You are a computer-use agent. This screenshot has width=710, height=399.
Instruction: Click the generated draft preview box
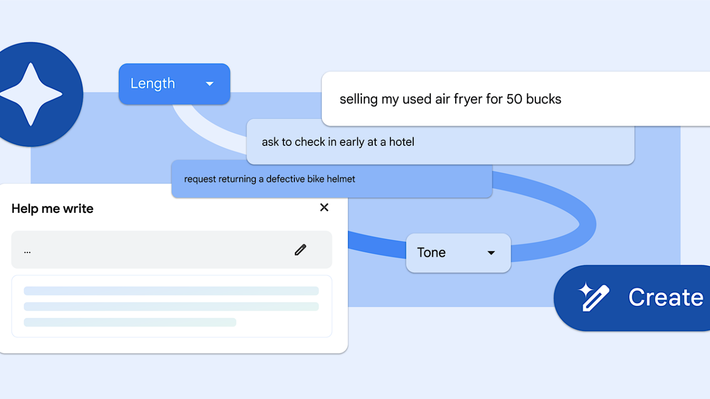(x=171, y=331)
